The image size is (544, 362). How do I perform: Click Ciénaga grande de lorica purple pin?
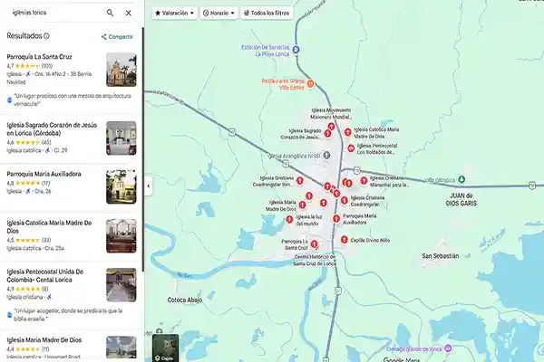448,348
